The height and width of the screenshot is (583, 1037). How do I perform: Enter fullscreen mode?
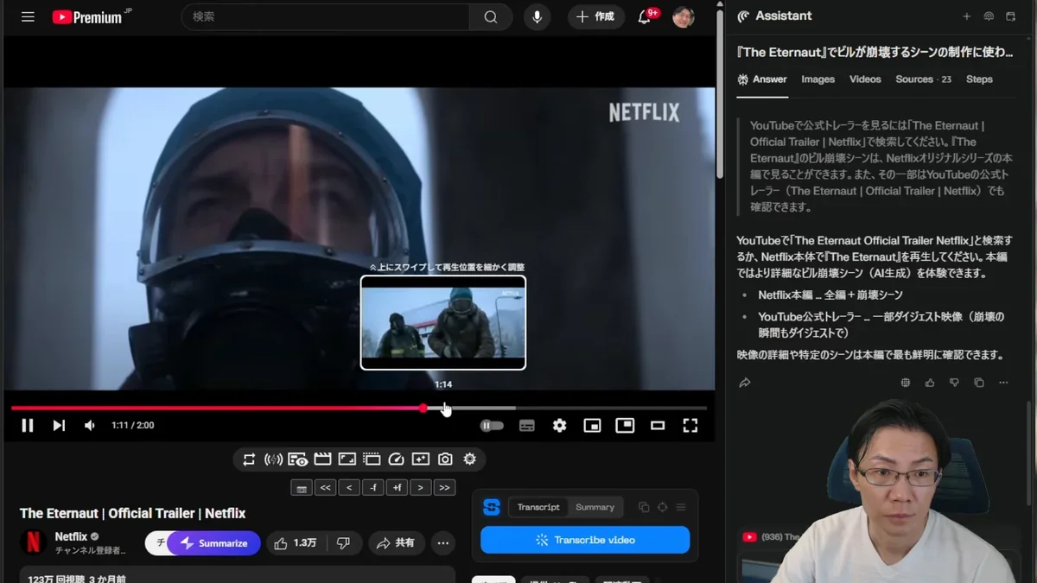click(690, 426)
